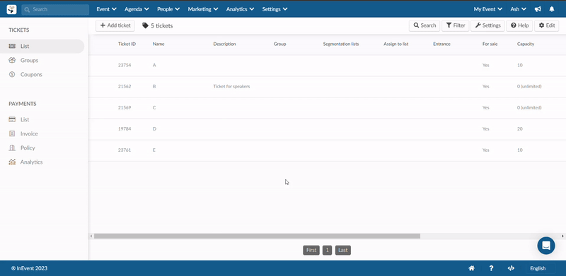566x276 pixels.
Task: Click ticket ID 23761
Action: (x=125, y=150)
